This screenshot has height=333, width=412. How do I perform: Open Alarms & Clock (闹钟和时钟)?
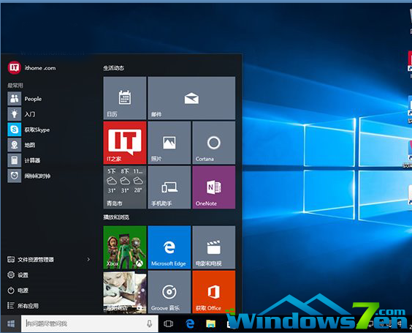click(29, 176)
